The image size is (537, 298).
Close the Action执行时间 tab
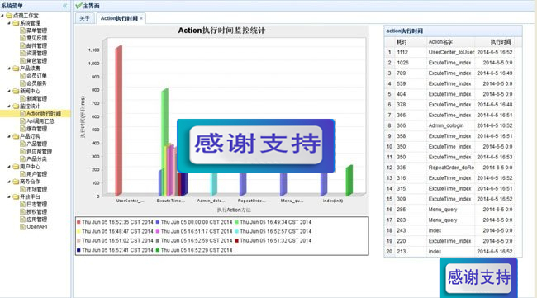tap(141, 18)
